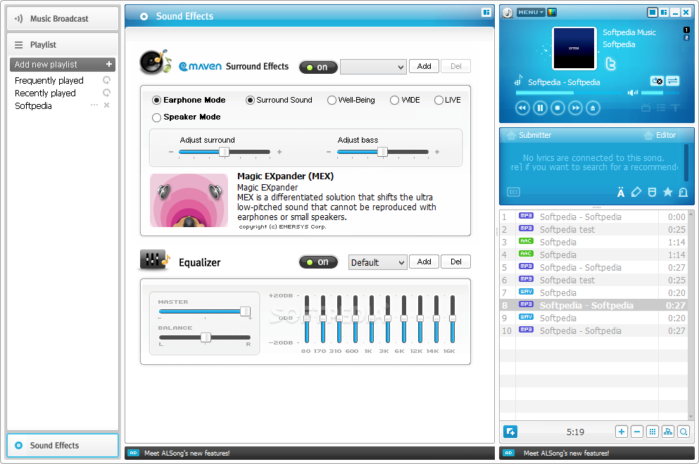Skip back to the previous track
The width and height of the screenshot is (699, 464).
coord(522,108)
